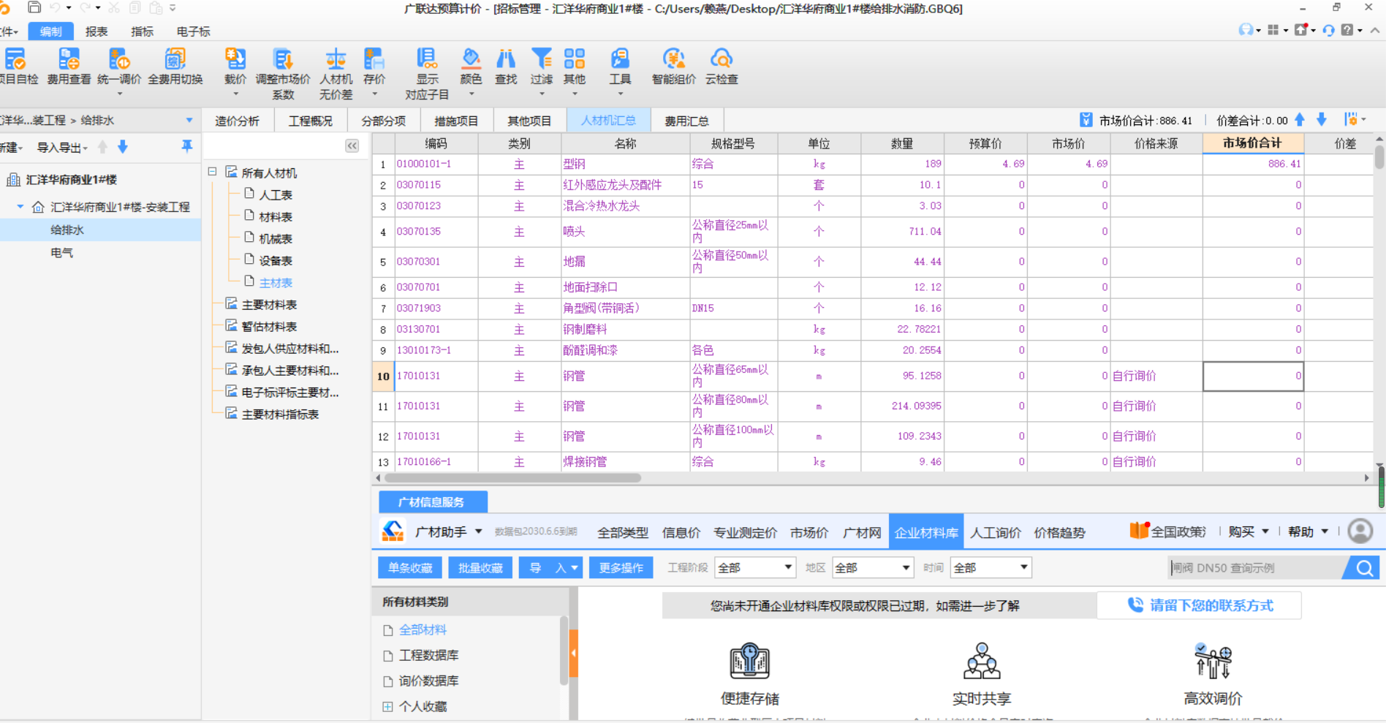Click blue down arrow next to 价差合计

(1322, 120)
